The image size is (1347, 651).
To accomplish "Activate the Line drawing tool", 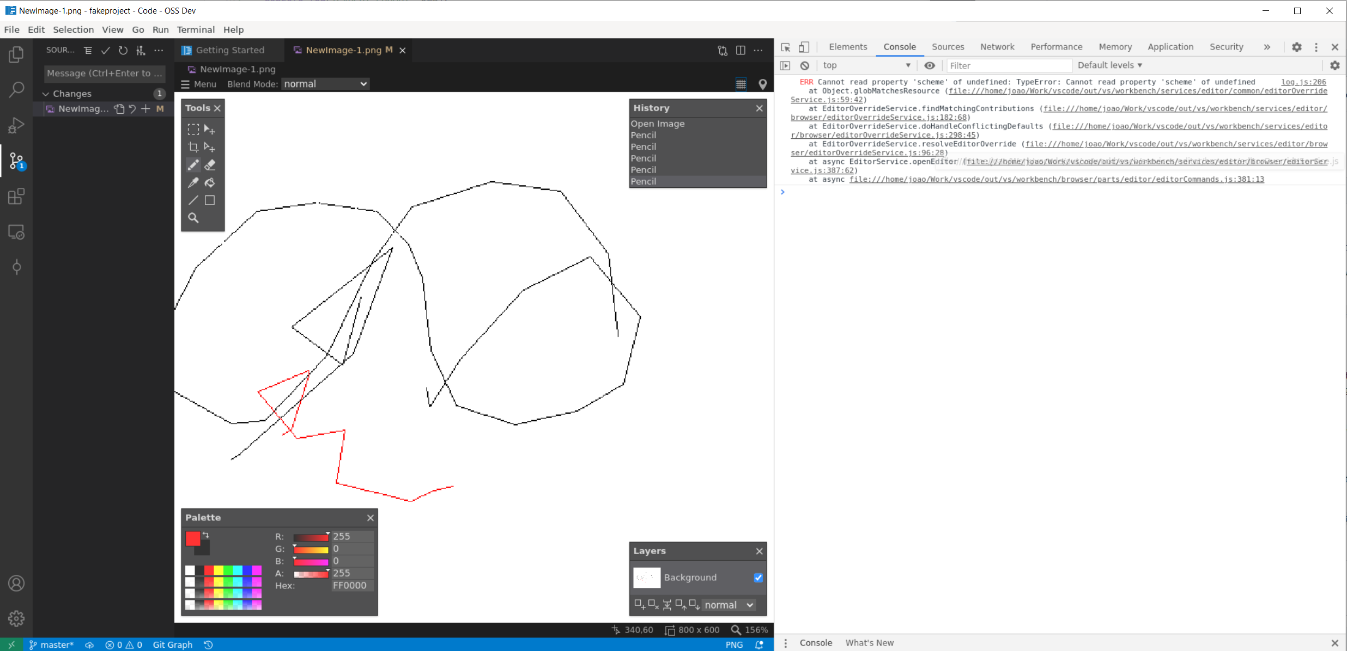I will (x=193, y=200).
